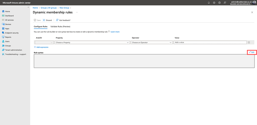
Task: Open Devices from the sidebar
Action: [x=8, y=24]
